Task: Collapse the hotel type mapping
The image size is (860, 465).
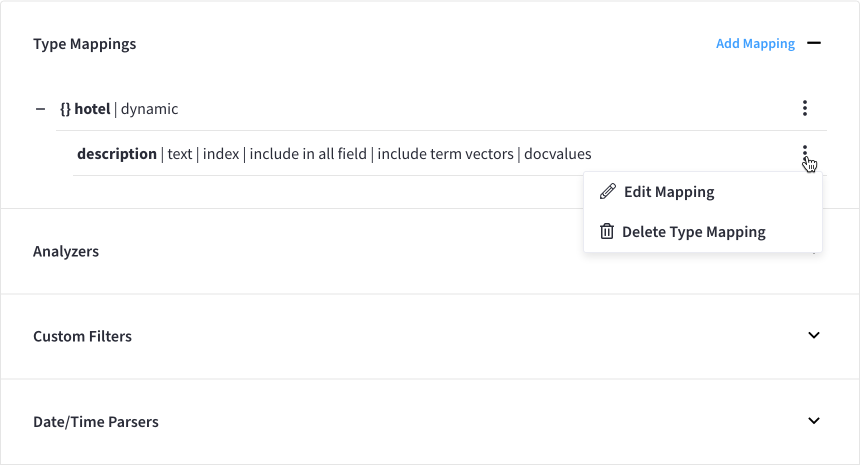Action: 41,108
